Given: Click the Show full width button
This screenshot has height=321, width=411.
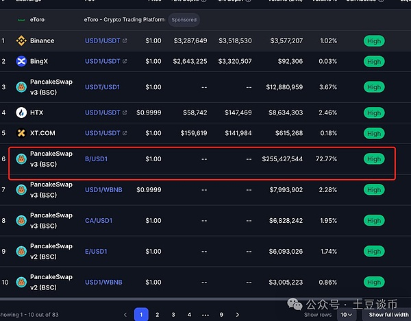Looking at the screenshot, I should (x=390, y=315).
